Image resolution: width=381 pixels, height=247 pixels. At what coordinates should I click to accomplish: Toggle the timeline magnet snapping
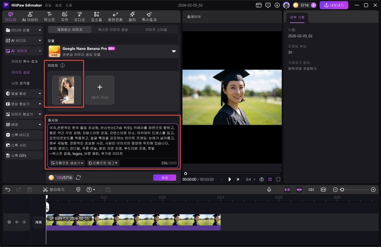pyautogui.click(x=287, y=189)
